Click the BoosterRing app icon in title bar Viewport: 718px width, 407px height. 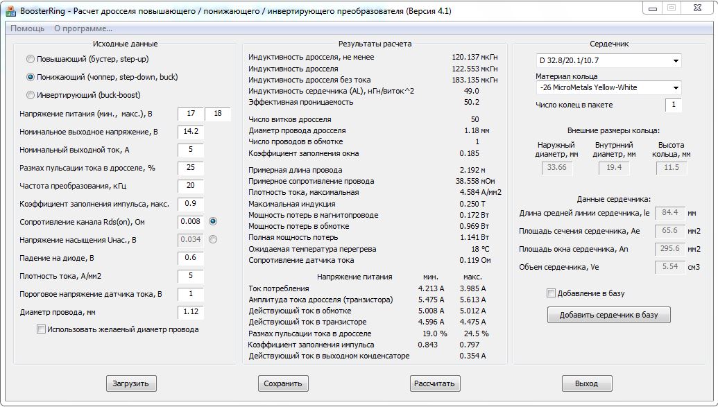[11, 11]
